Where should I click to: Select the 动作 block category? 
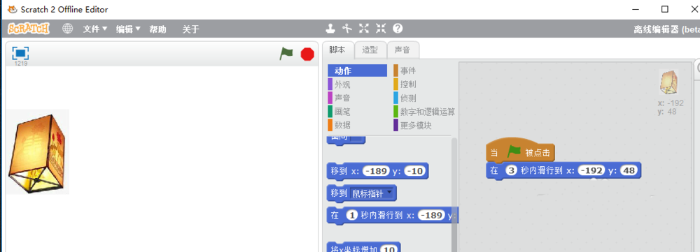(x=357, y=71)
